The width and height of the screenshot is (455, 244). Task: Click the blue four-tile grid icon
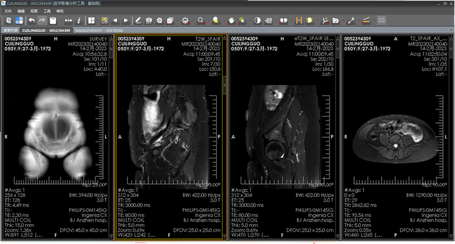click(19, 20)
